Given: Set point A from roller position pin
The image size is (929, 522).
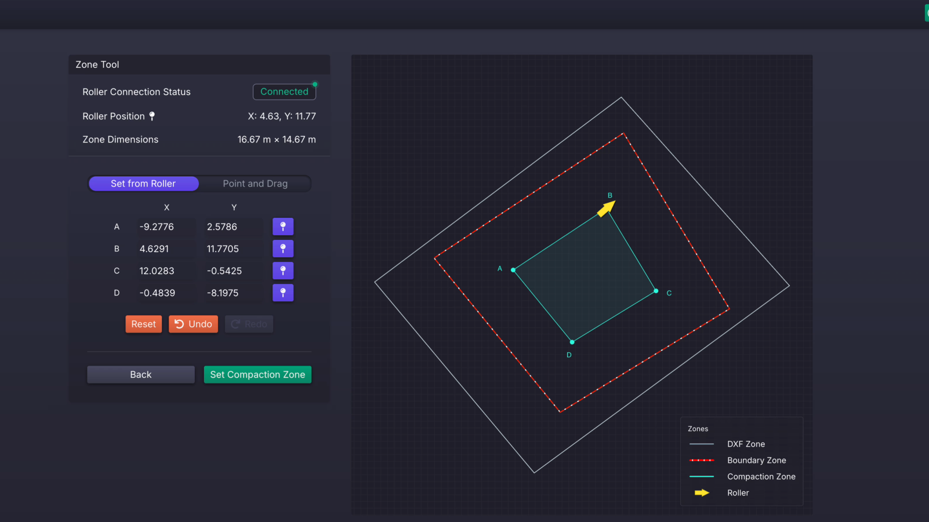Looking at the screenshot, I should [x=283, y=227].
